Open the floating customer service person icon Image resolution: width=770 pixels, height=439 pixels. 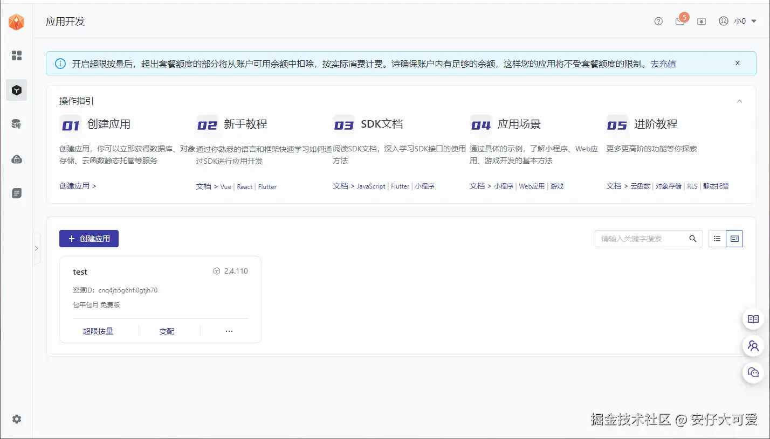753,346
